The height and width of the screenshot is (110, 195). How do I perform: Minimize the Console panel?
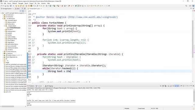pyautogui.click(x=191, y=86)
